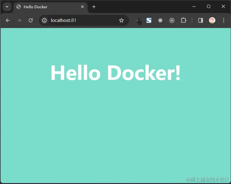
Task: Maximize the browser window
Action: pyautogui.click(x=209, y=6)
